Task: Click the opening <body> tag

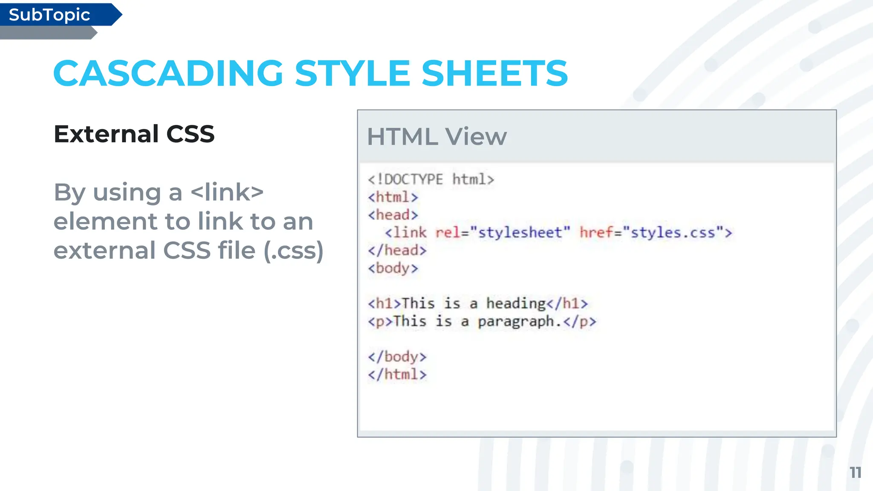Action: pos(393,268)
